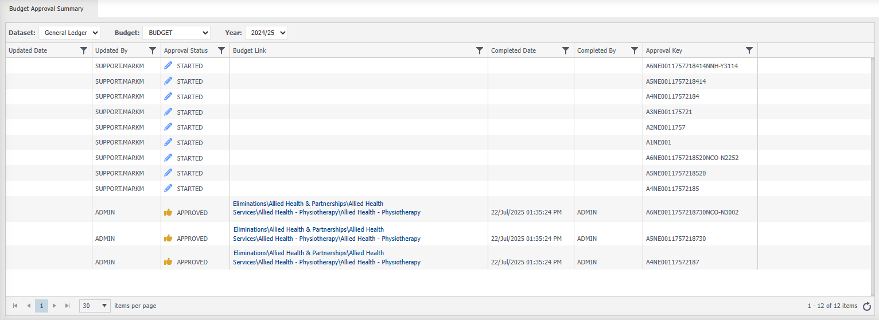Filter the Completed Date column
Screen dimensions: 879x320
click(x=565, y=50)
